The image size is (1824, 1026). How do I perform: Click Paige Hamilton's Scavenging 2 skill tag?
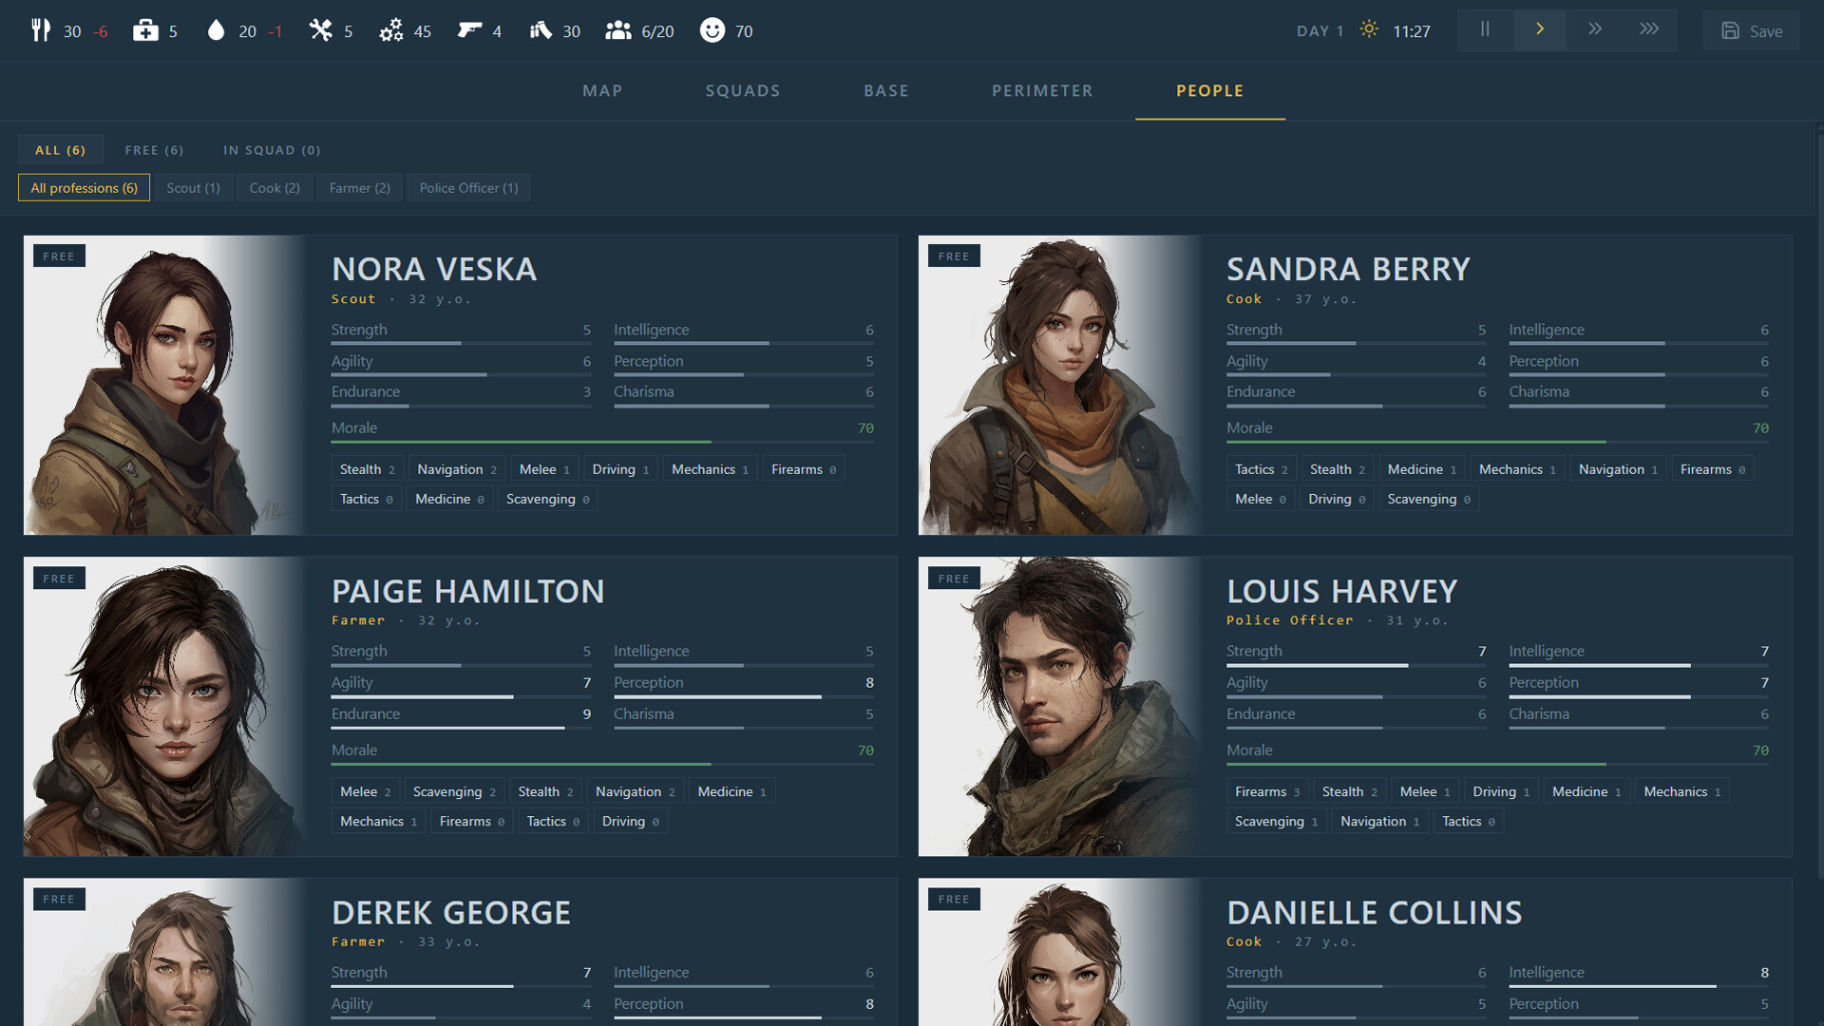[454, 791]
